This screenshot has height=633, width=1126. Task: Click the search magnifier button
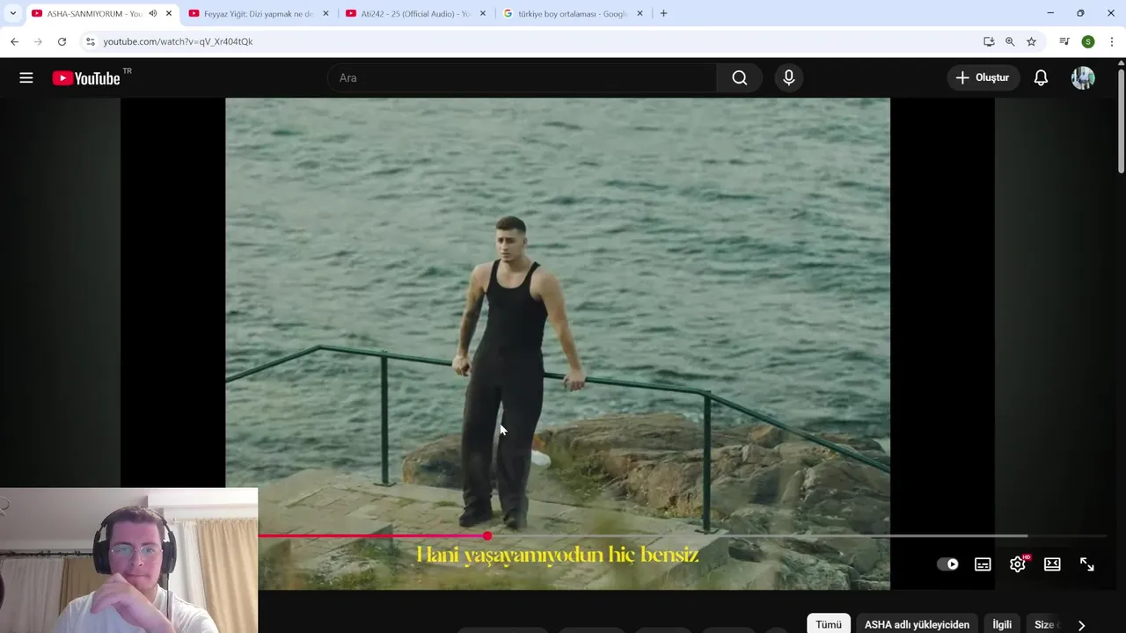(740, 78)
